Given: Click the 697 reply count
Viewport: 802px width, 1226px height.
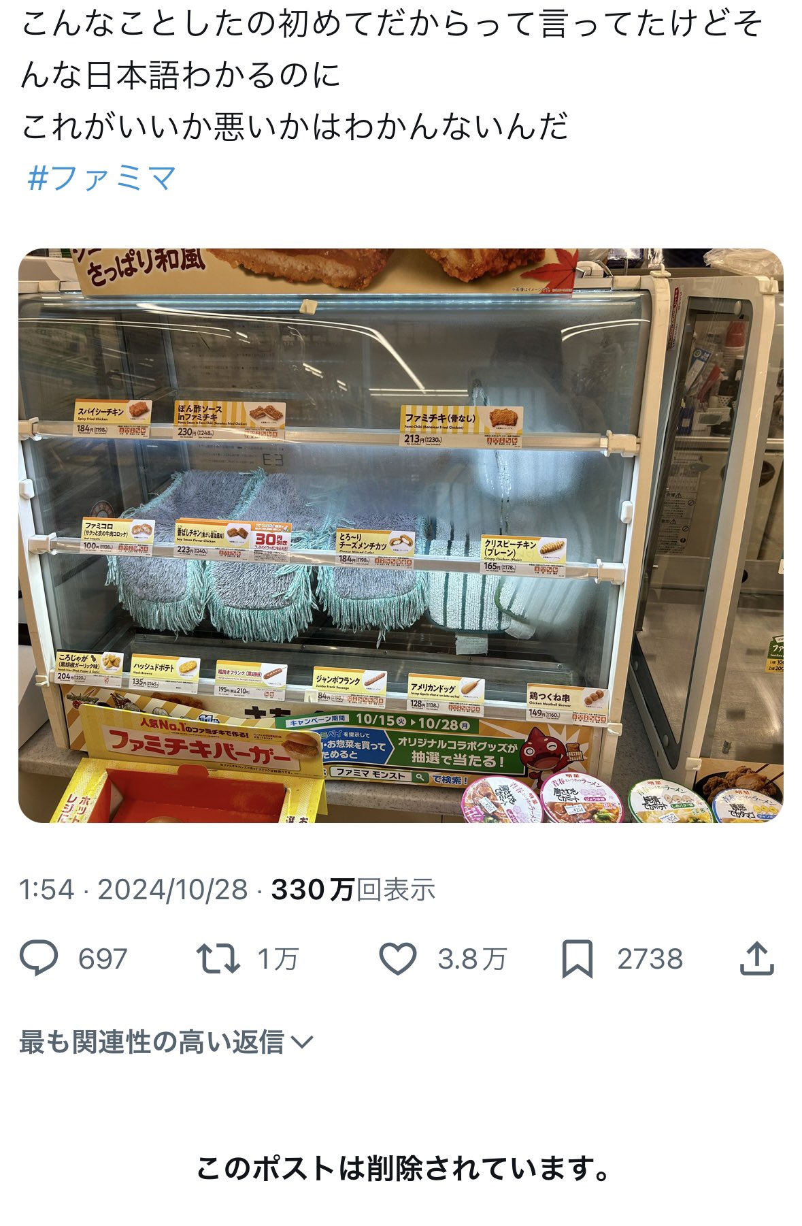Looking at the screenshot, I should point(103,959).
